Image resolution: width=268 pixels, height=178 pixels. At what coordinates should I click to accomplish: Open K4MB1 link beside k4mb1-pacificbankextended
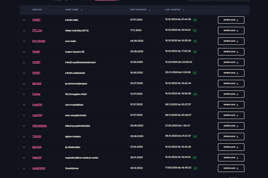(x=36, y=62)
